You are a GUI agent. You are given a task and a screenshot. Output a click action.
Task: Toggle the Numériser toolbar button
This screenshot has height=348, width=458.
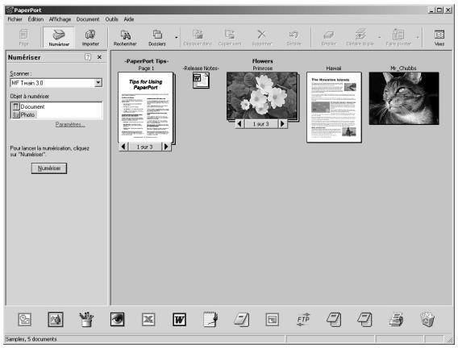pos(59,38)
